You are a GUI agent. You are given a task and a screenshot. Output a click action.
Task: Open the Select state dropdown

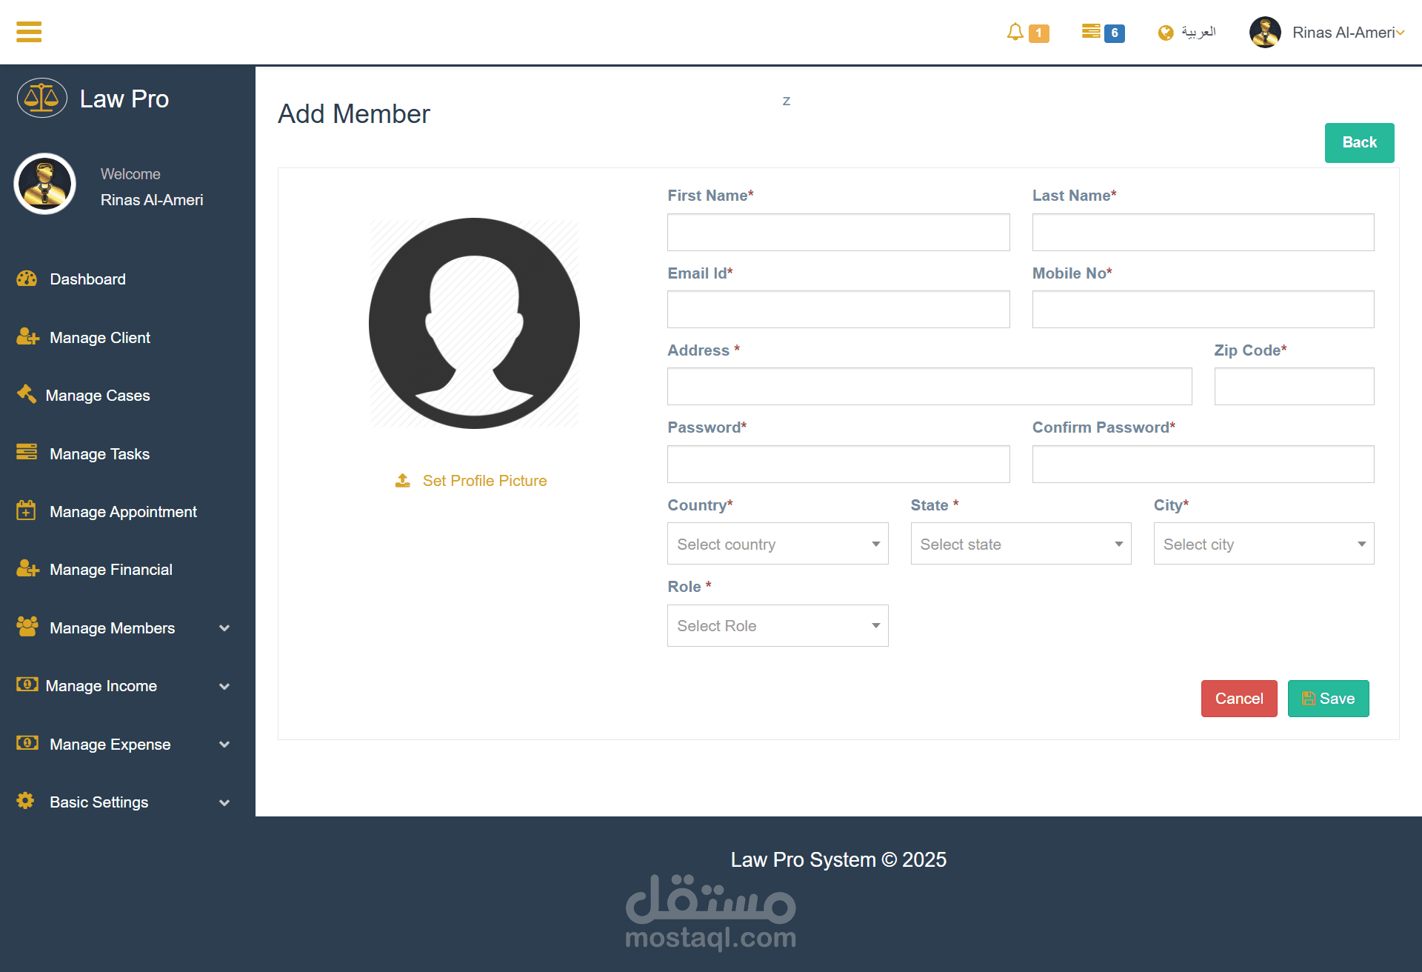(x=1020, y=544)
